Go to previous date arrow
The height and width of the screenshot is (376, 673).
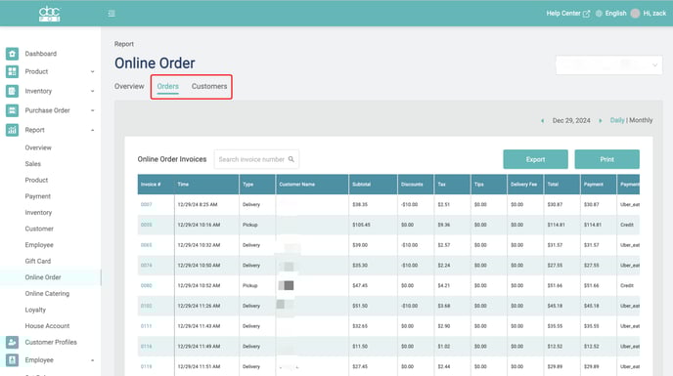543,121
